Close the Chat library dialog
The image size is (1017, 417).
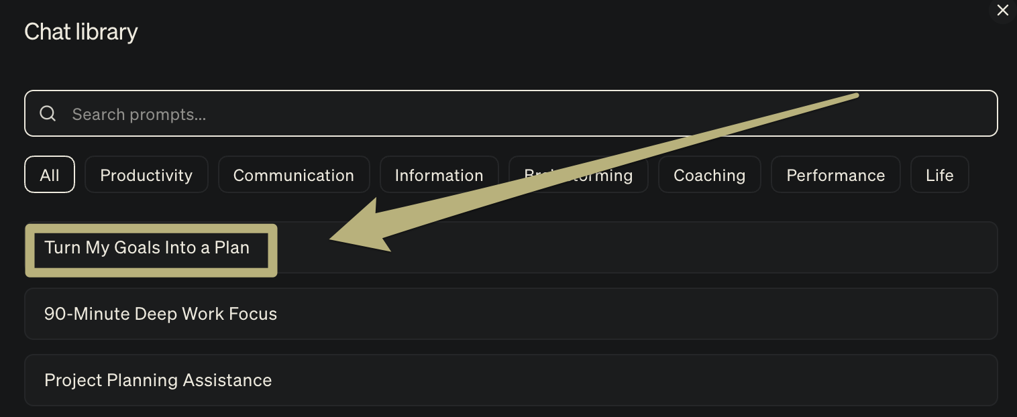coord(1002,11)
